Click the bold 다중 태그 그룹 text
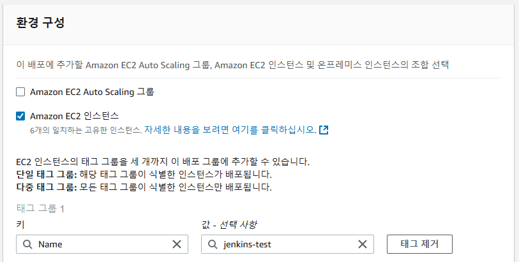Viewport: 519px width, 262px height. (x=47, y=187)
